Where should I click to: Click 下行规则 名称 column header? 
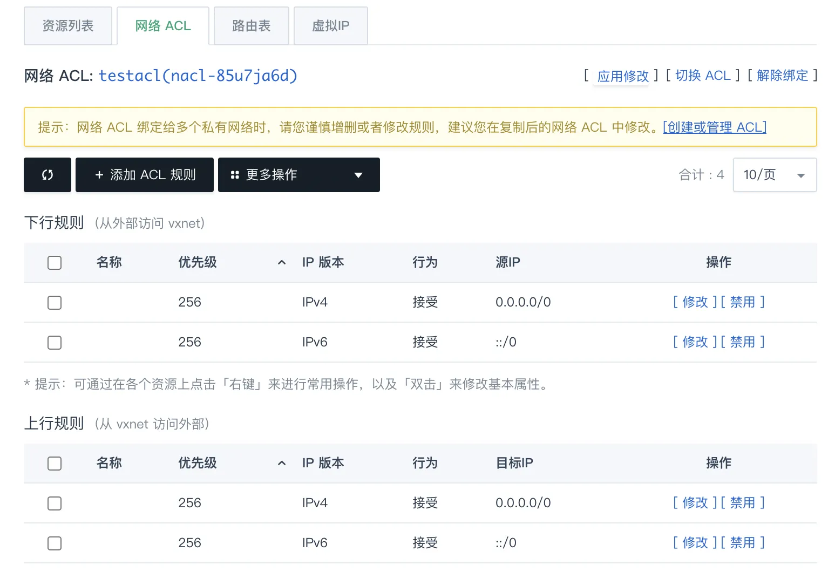109,262
